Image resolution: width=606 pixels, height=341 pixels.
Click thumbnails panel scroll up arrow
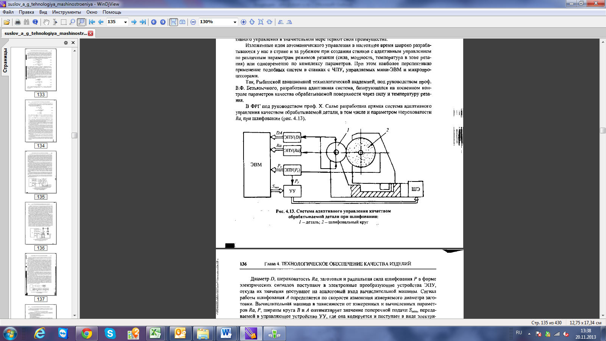coord(75,50)
